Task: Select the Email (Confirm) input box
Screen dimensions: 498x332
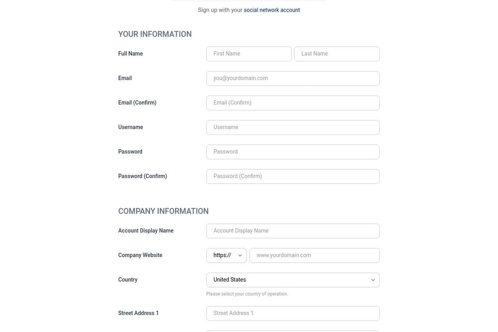Action: click(x=293, y=103)
